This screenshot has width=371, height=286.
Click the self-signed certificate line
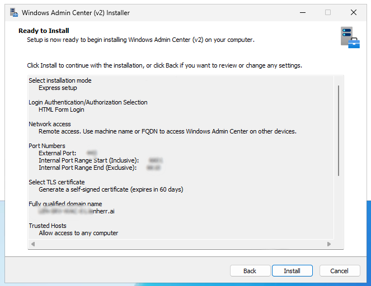pos(111,189)
